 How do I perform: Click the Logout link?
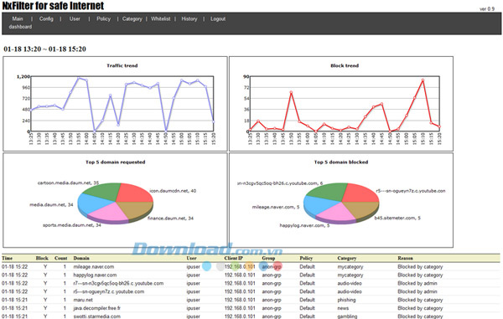tap(218, 19)
